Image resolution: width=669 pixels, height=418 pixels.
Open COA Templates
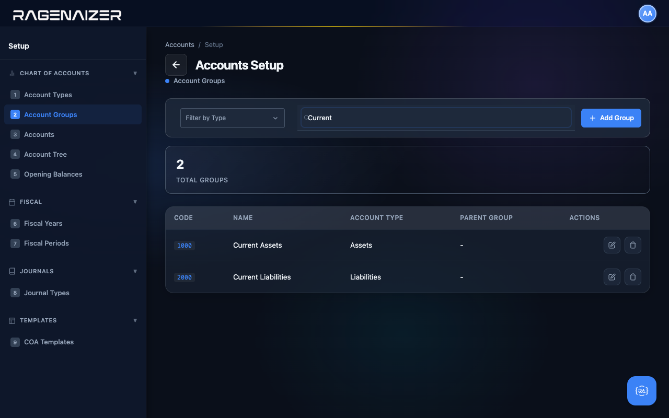click(x=73, y=342)
